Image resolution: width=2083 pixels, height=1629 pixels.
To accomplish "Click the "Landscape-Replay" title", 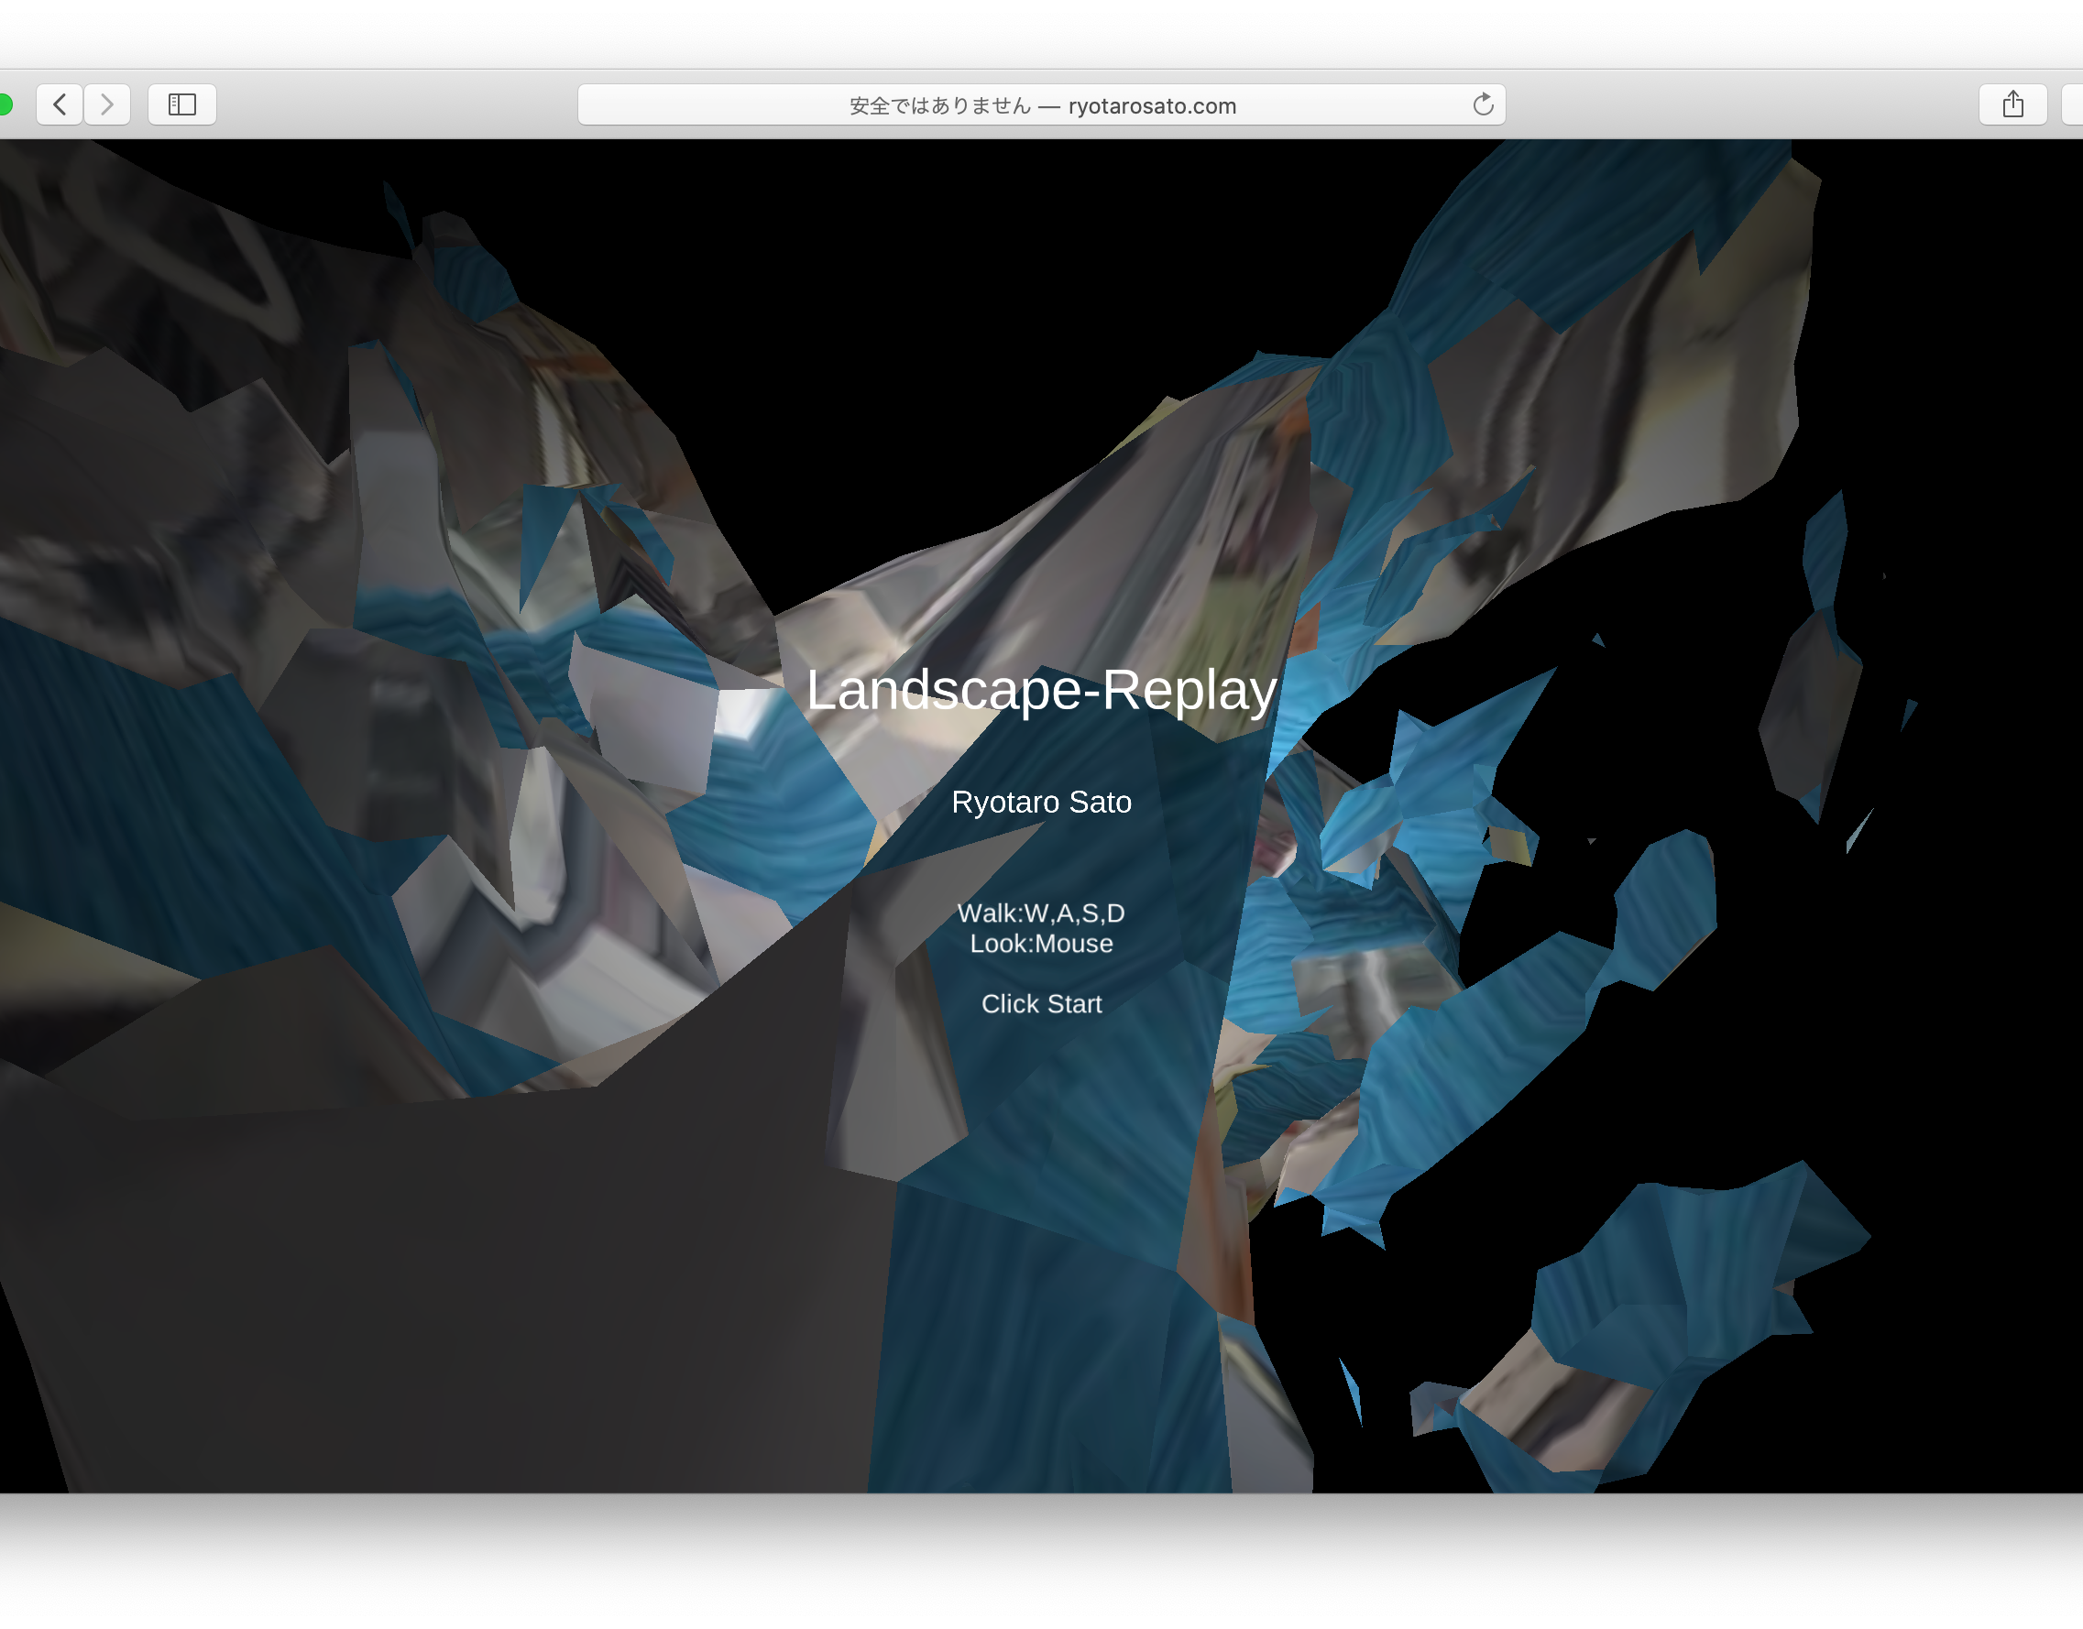I will (1041, 690).
